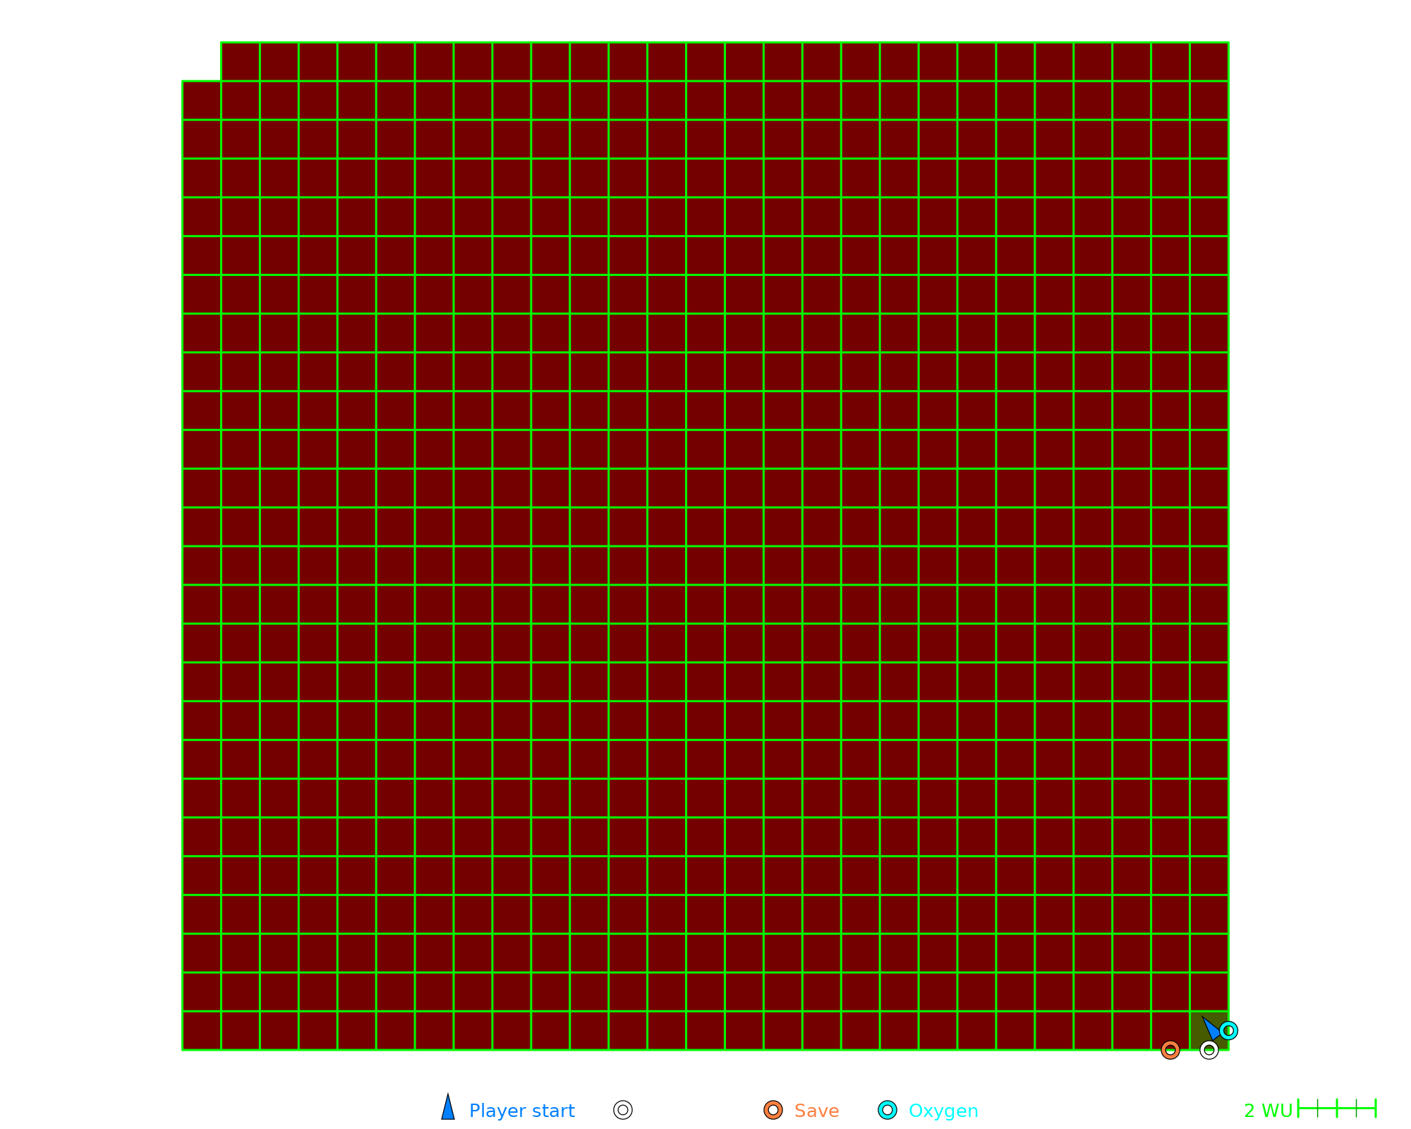The width and height of the screenshot is (1411, 1129).
Task: Select the cyan oxygen marker on the map
Action: pos(1228,1031)
